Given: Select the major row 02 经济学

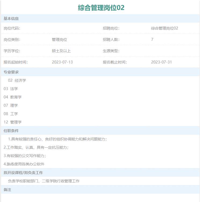Looking at the screenshot, I should [x=17, y=80].
